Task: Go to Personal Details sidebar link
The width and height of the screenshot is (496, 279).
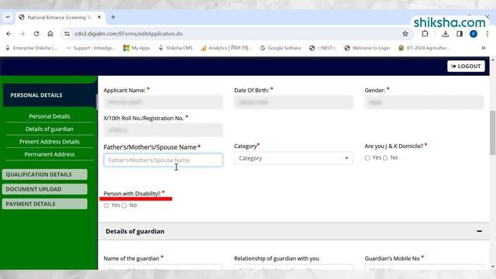Action: [50, 116]
